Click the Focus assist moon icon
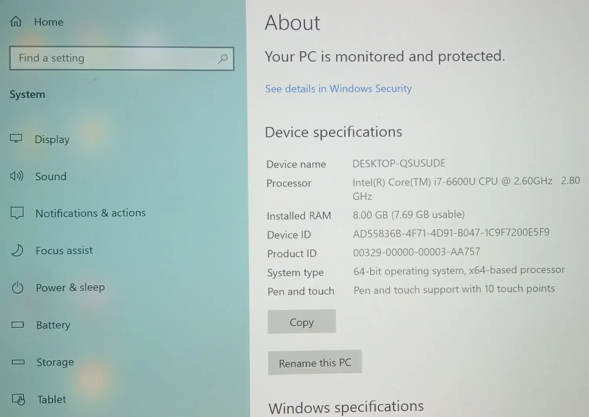This screenshot has width=589, height=417. tap(17, 250)
